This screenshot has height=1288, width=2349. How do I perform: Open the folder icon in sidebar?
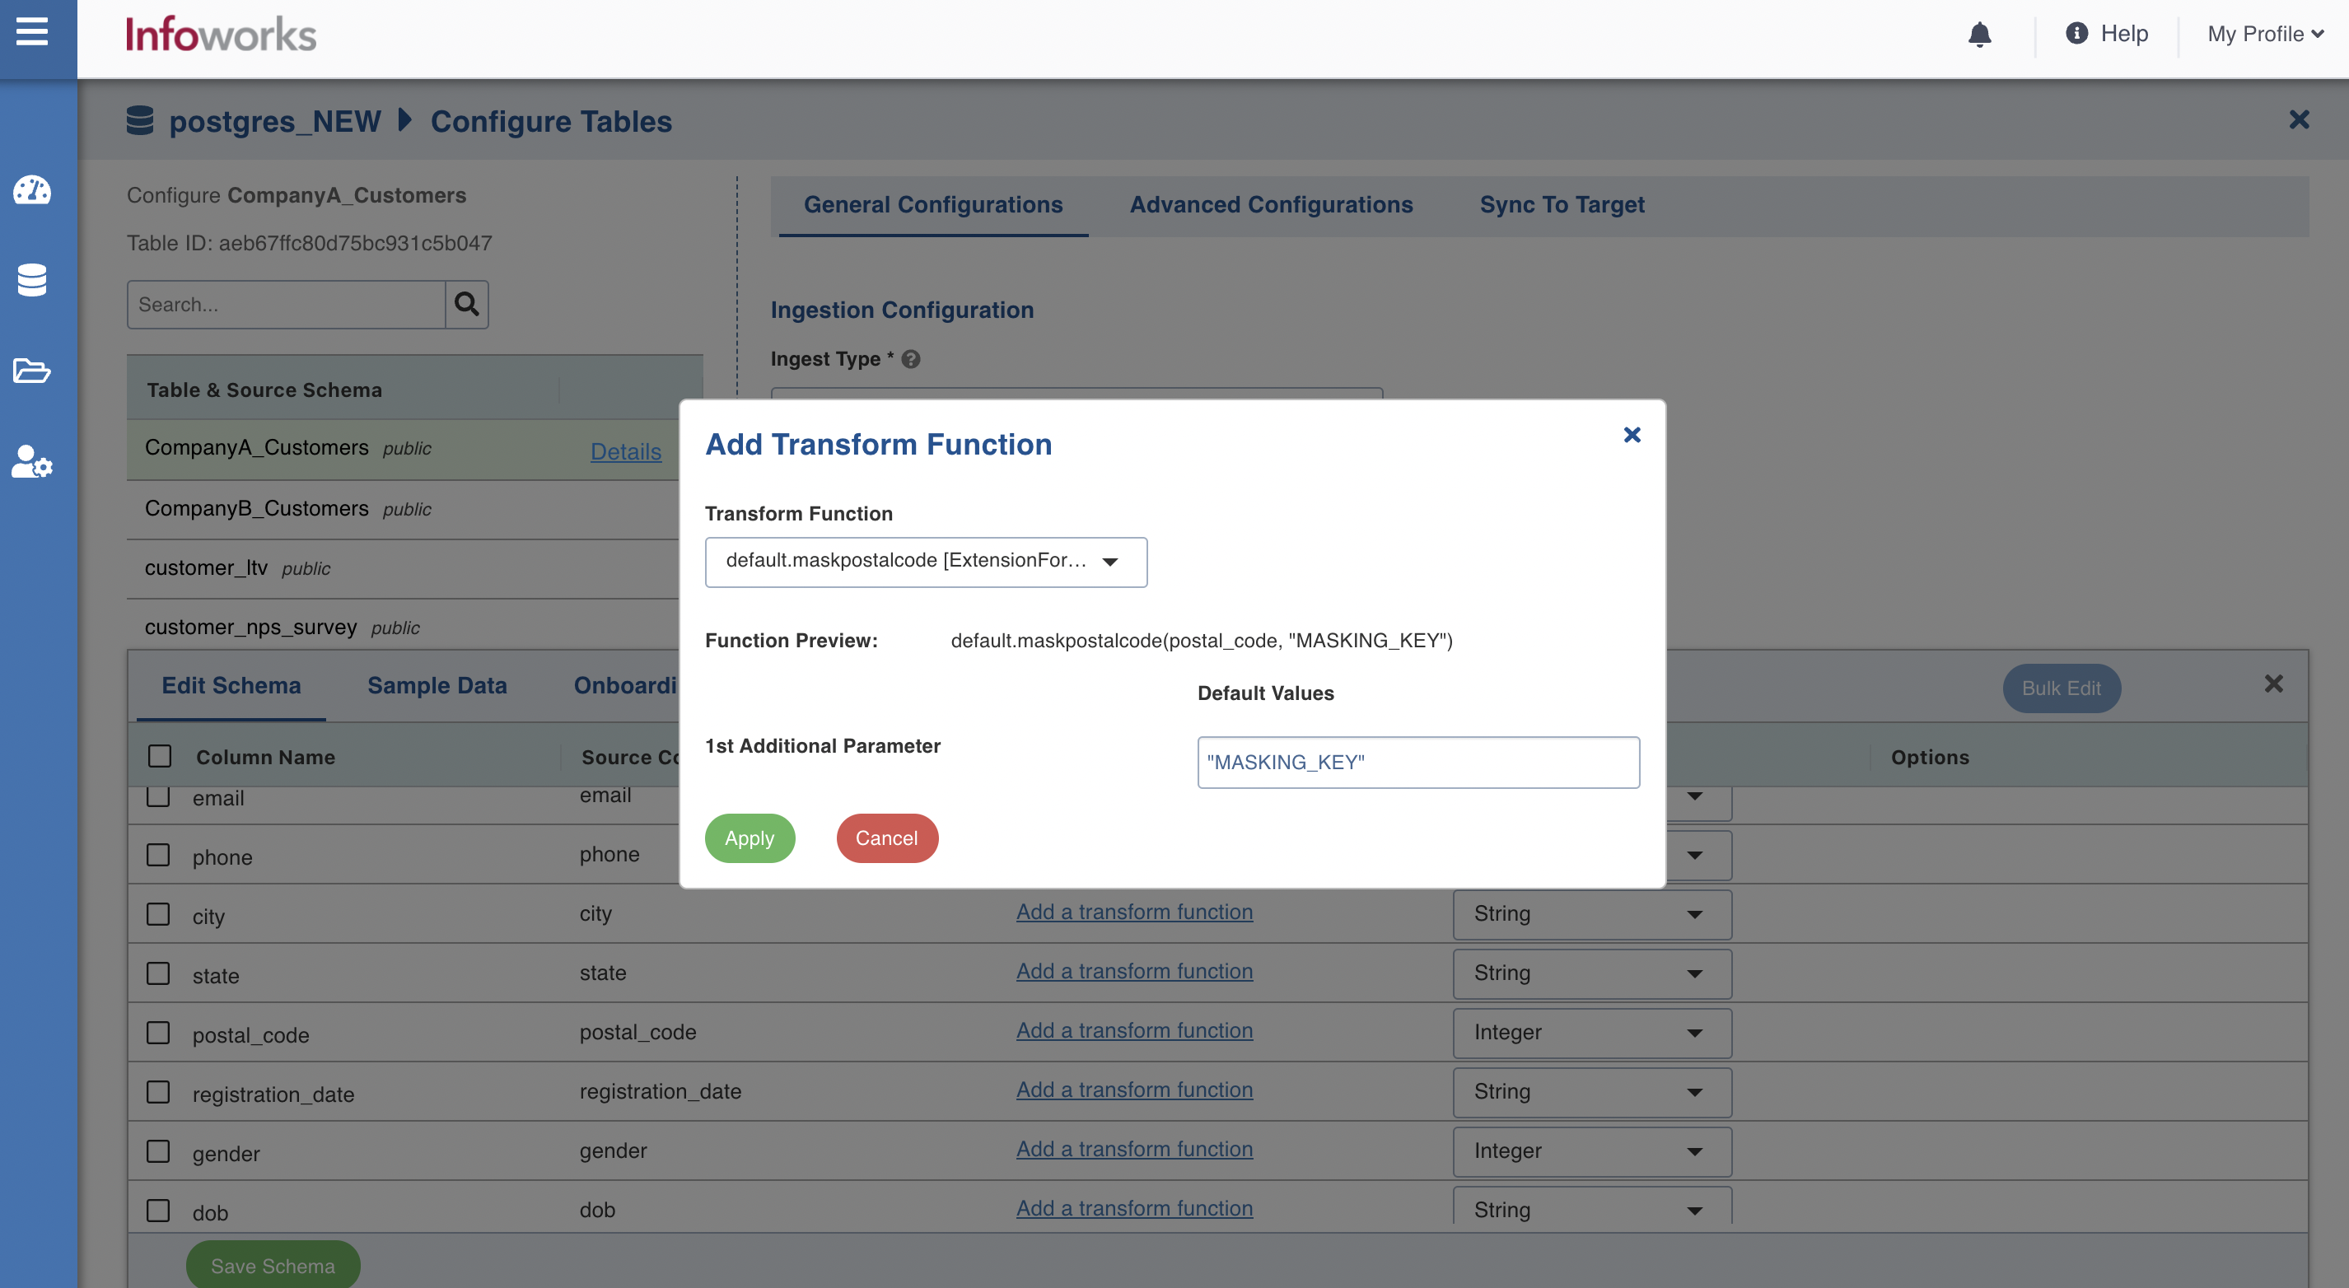[32, 370]
